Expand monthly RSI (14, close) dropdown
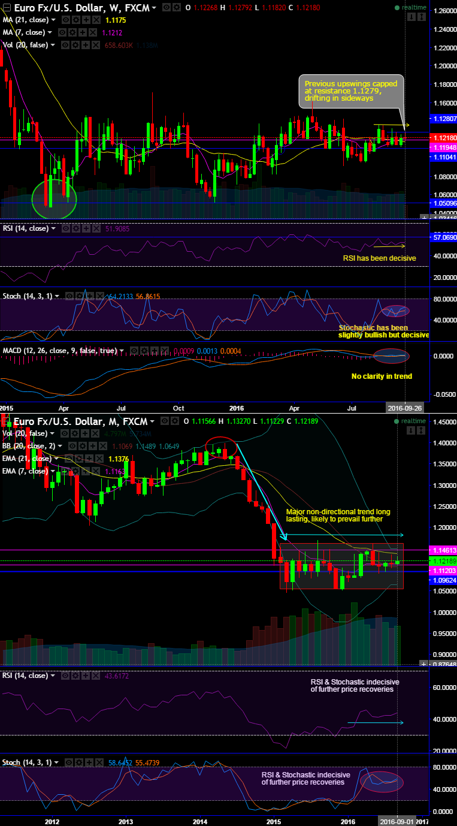Screen dimensions: 457x826 53,676
